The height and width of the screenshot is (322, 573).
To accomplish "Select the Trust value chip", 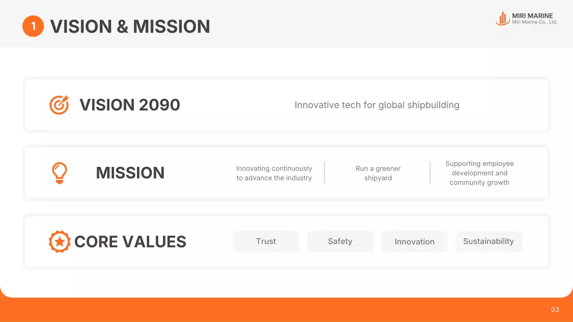I will coord(266,241).
